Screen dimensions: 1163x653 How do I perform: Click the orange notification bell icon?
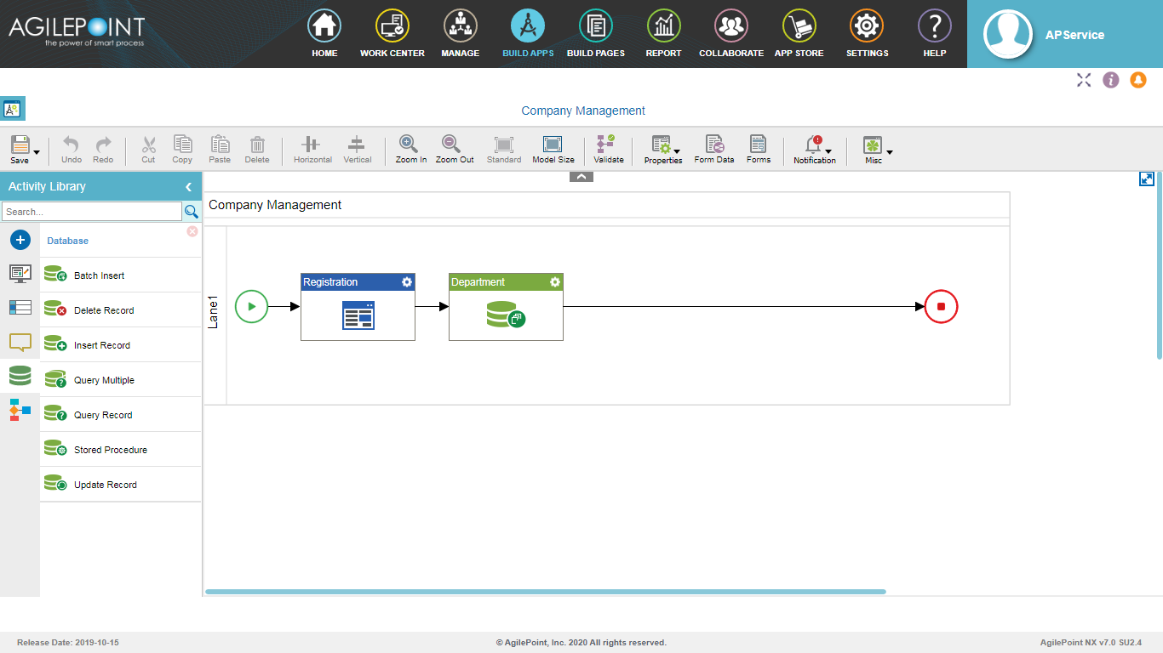tap(1137, 80)
